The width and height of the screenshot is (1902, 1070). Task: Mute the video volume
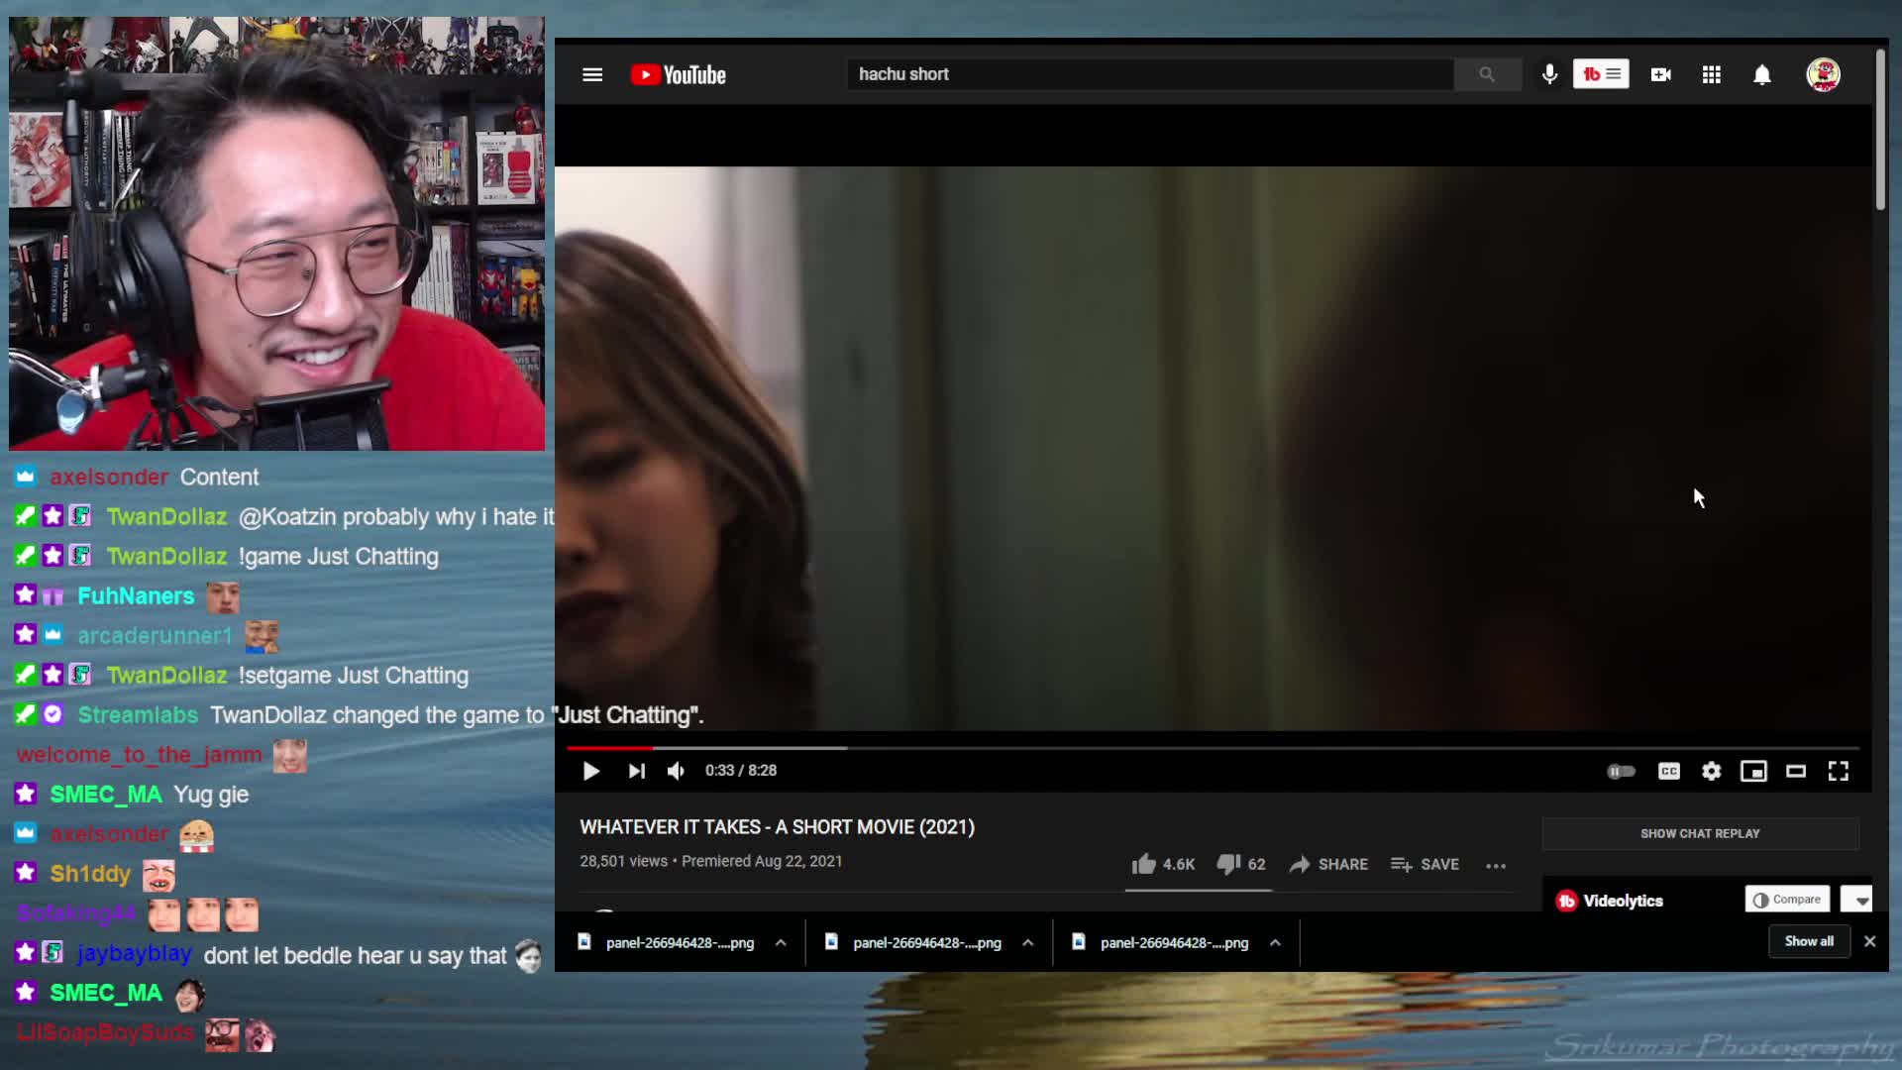676,771
